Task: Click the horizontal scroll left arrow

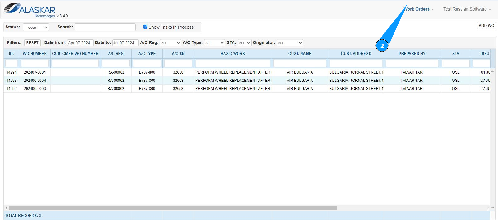Action: tap(6, 208)
